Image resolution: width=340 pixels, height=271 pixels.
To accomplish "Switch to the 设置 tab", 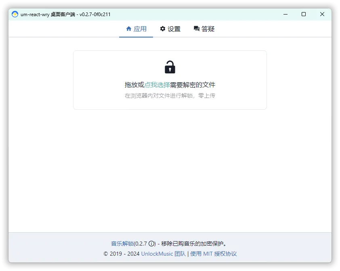I will [x=170, y=29].
